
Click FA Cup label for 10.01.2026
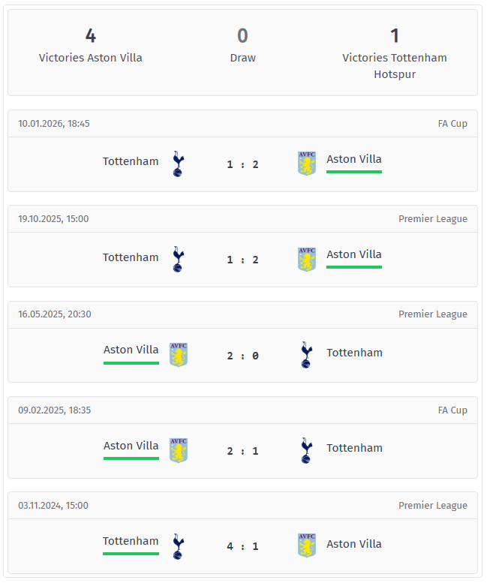[x=452, y=124]
